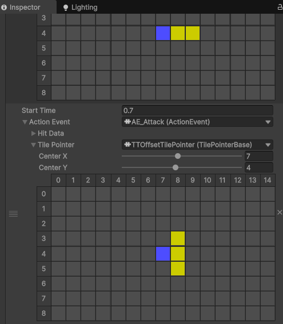Click the Center Y value field
Viewport: 283px width, 324px height.
(258, 167)
